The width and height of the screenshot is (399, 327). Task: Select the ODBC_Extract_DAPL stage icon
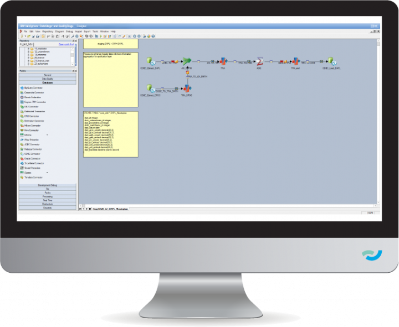coord(151,61)
